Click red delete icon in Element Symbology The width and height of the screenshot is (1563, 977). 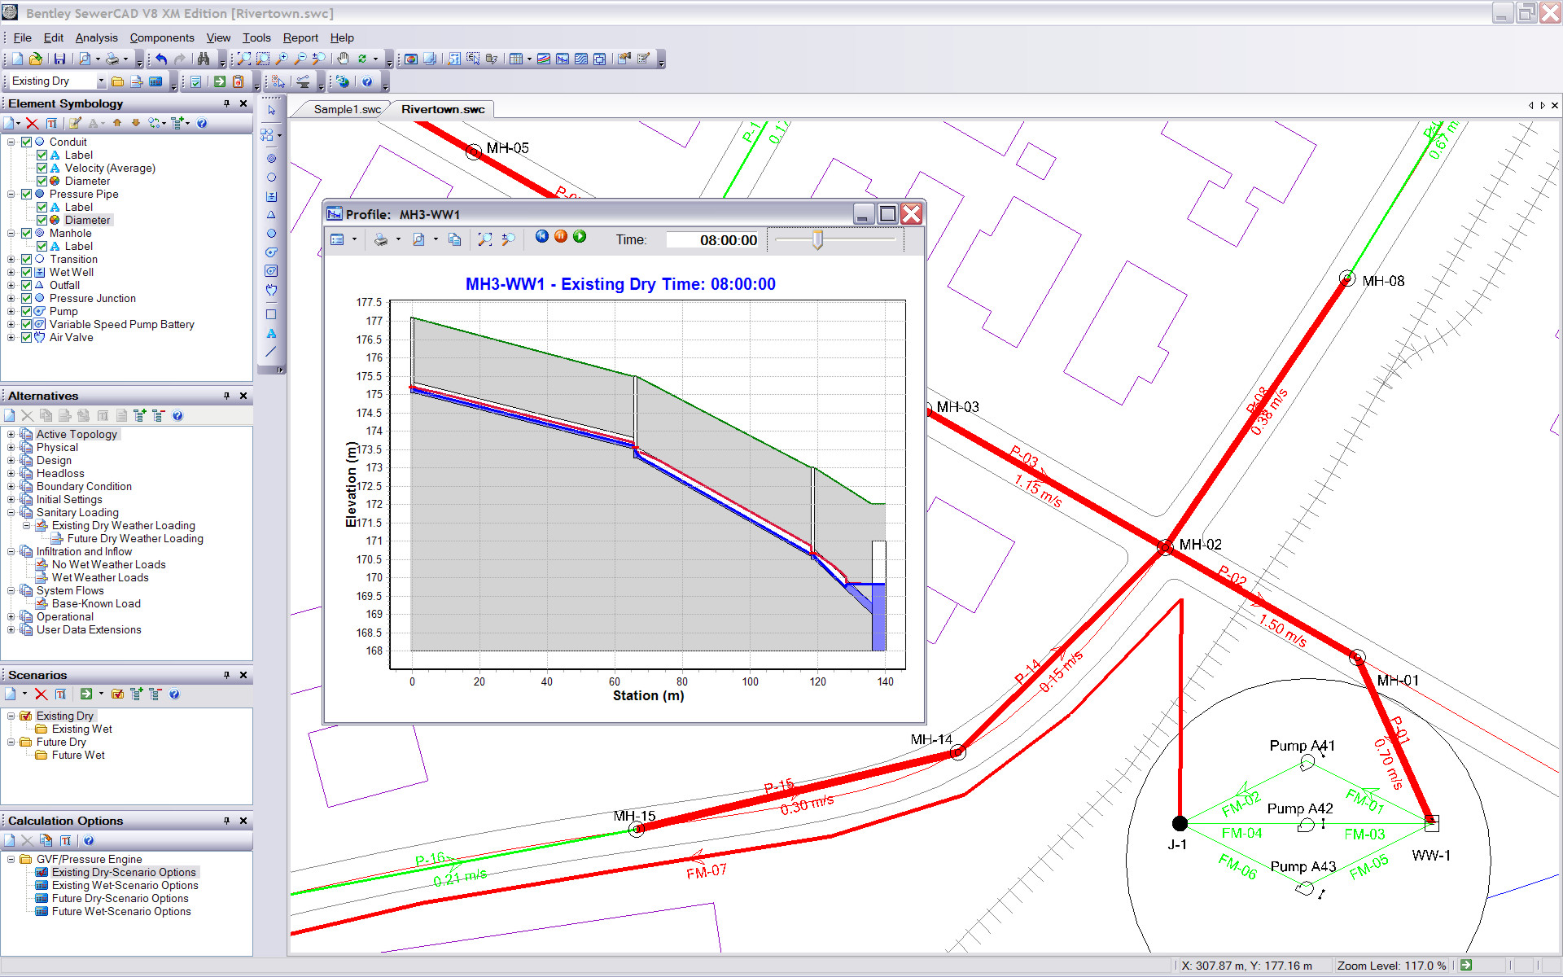32,123
